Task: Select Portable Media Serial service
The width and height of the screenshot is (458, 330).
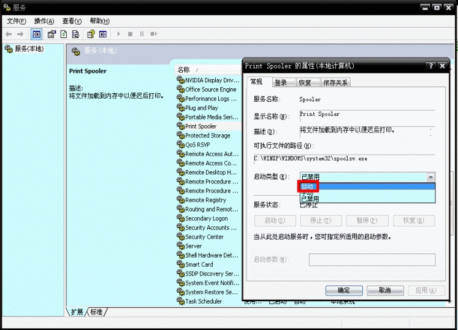Action: click(x=208, y=117)
